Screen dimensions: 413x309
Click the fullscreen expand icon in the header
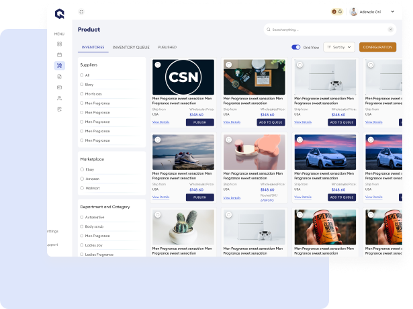(x=81, y=11)
